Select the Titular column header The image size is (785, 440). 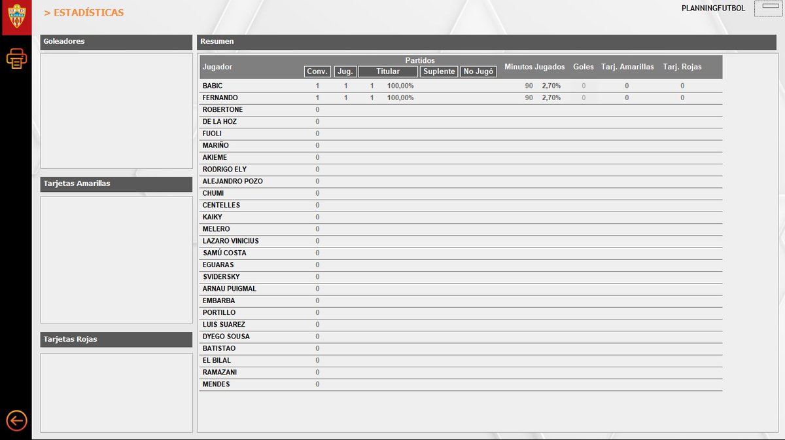(388, 71)
